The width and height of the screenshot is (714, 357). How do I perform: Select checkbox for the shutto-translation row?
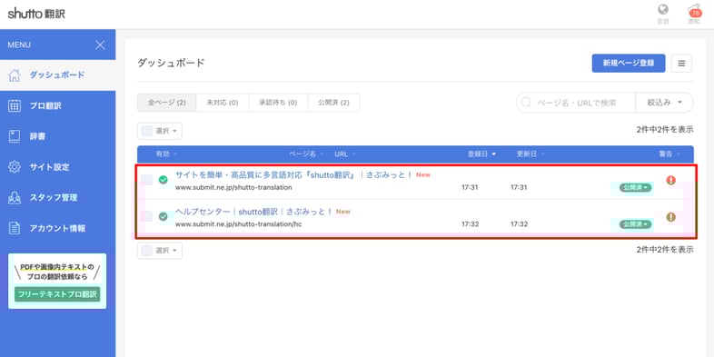coord(146,180)
